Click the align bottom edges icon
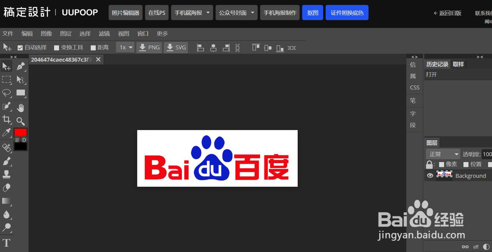 pos(280,48)
